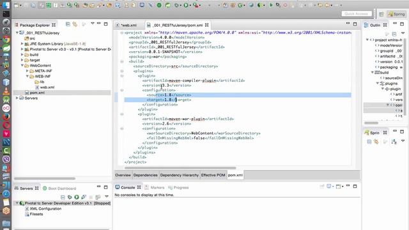Open the Debug button dropdown arrow
Viewport: 409px width, 230px height.
(181, 6)
